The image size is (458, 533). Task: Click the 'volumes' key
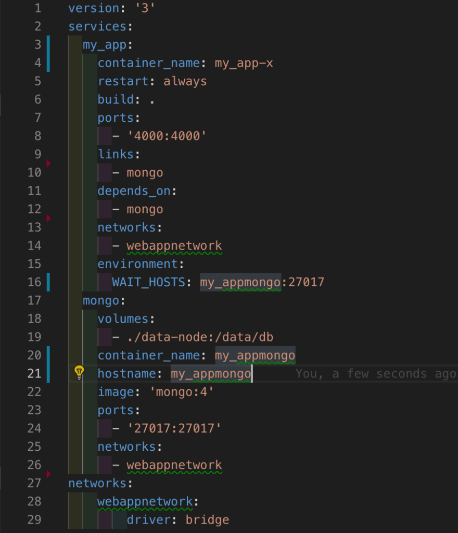coord(123,319)
